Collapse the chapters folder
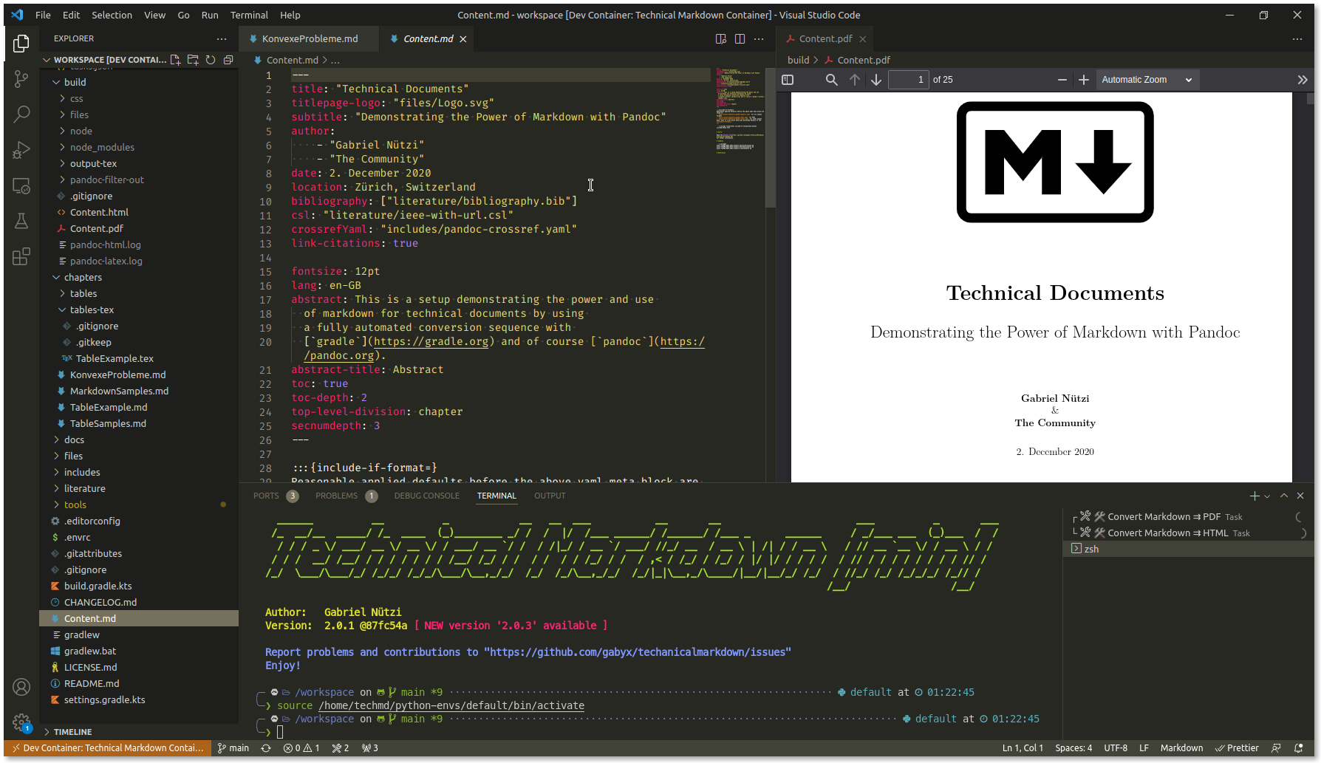The width and height of the screenshot is (1321, 763). click(x=83, y=277)
